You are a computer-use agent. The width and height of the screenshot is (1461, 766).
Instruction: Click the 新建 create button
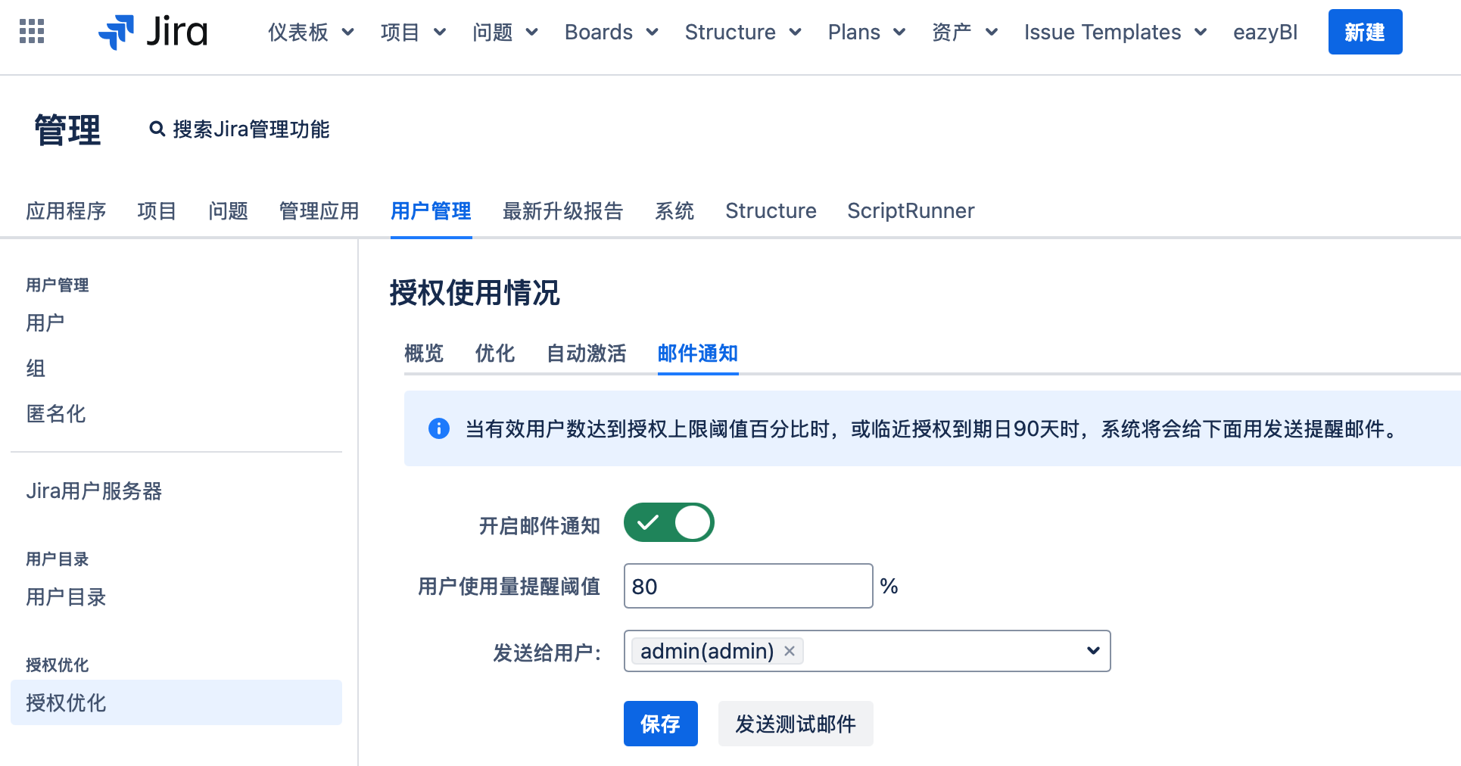(x=1364, y=33)
